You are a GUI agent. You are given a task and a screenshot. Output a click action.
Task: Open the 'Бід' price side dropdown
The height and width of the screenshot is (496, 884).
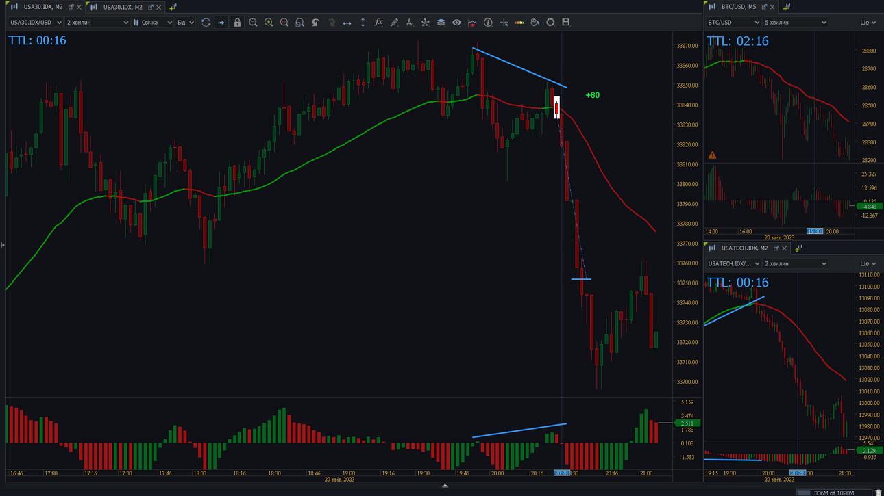click(x=186, y=23)
